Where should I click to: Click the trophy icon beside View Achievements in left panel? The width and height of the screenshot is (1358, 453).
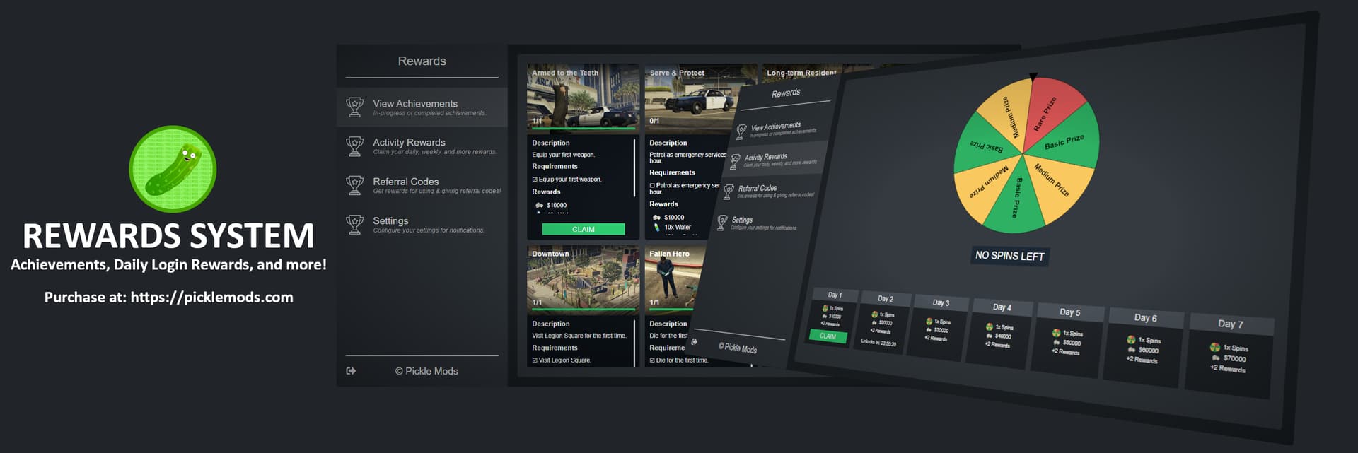355,107
